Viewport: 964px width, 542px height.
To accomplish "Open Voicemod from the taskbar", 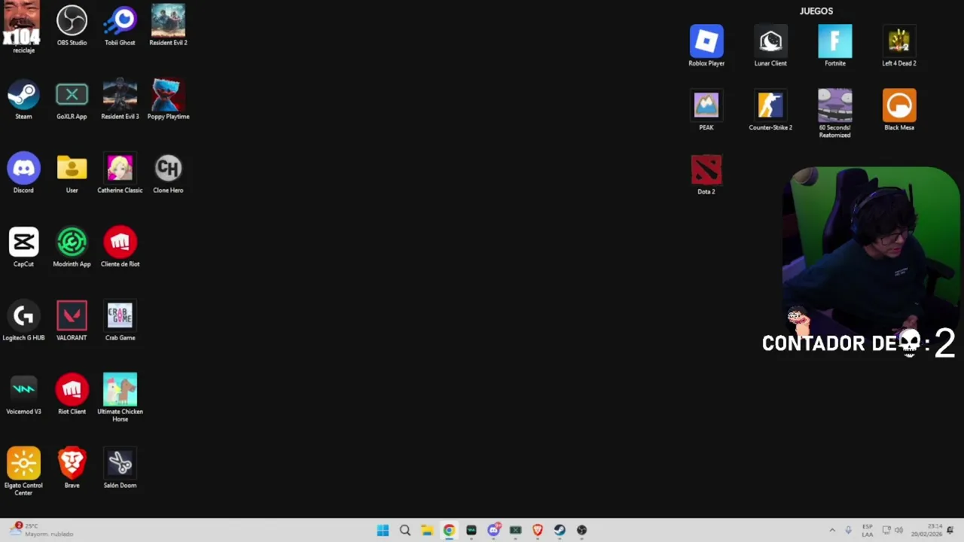I will point(471,530).
